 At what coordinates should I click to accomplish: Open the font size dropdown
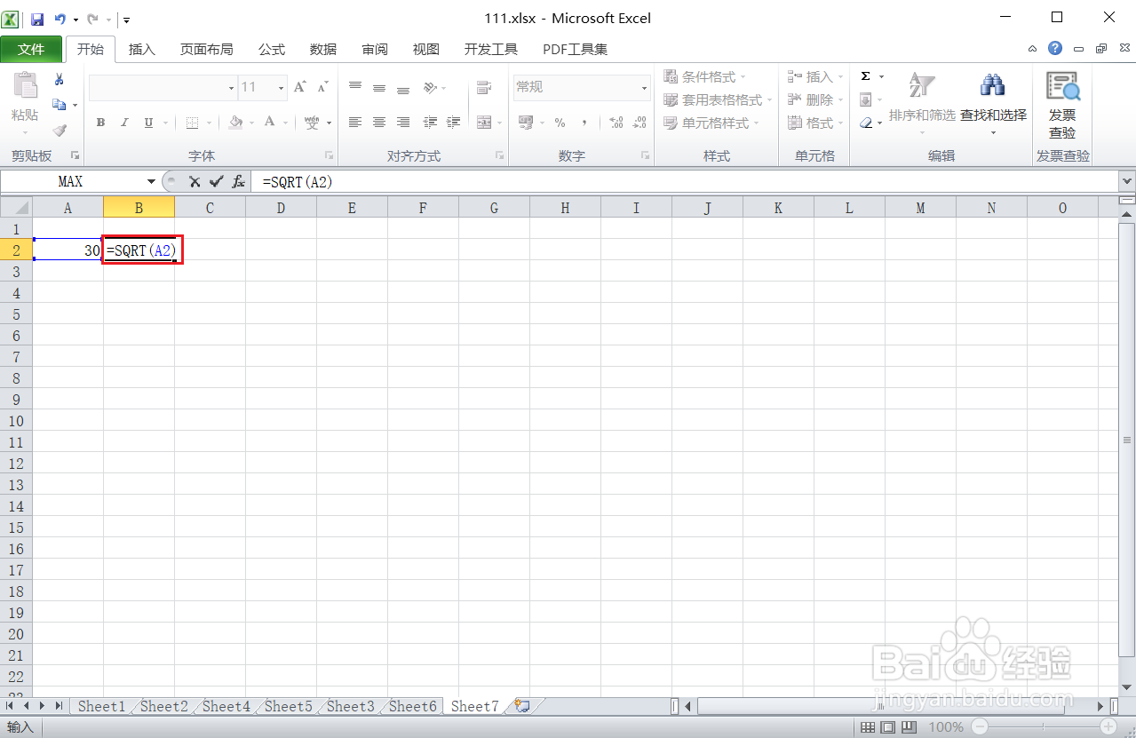click(282, 87)
